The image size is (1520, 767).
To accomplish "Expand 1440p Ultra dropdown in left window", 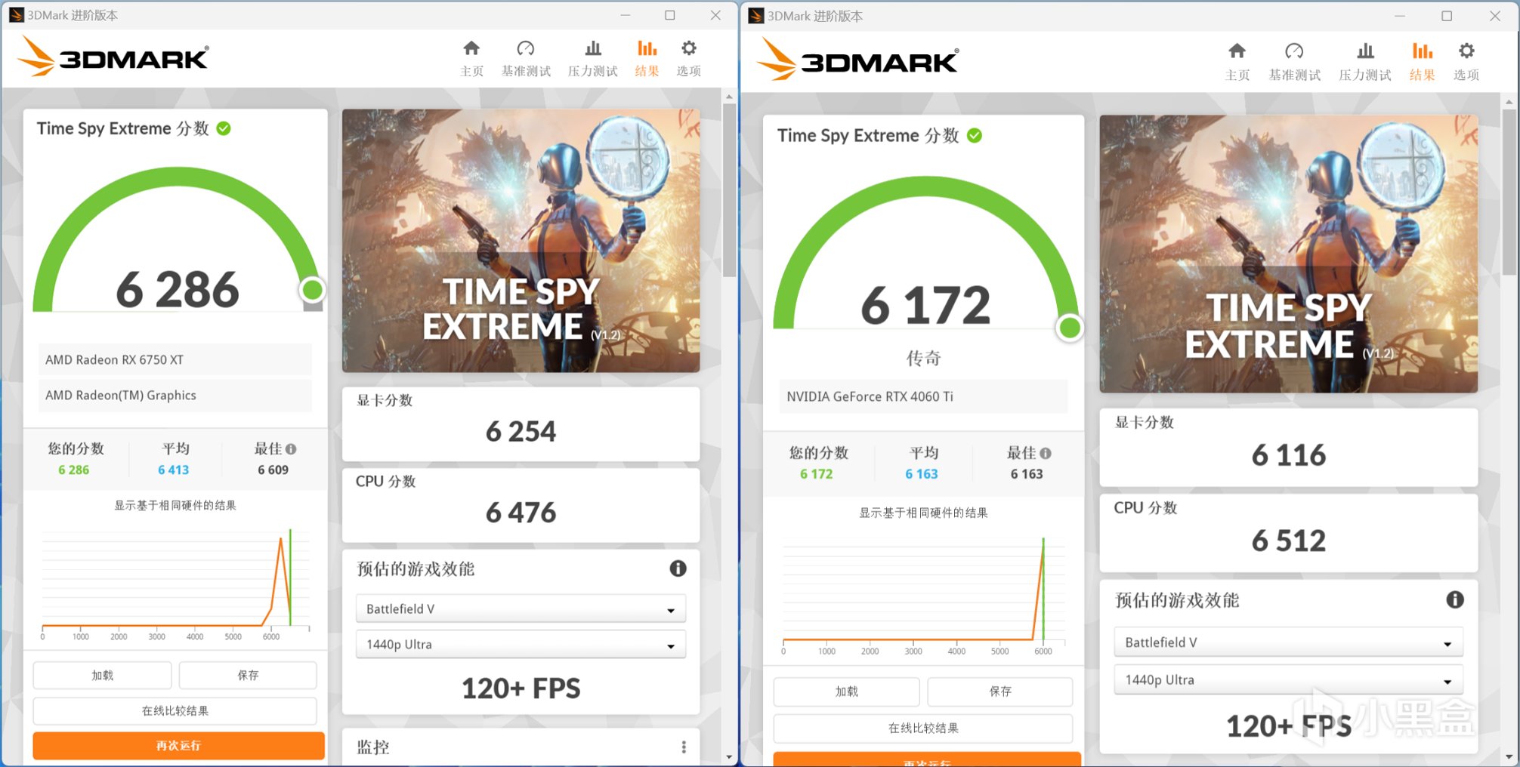I will 521,645.
